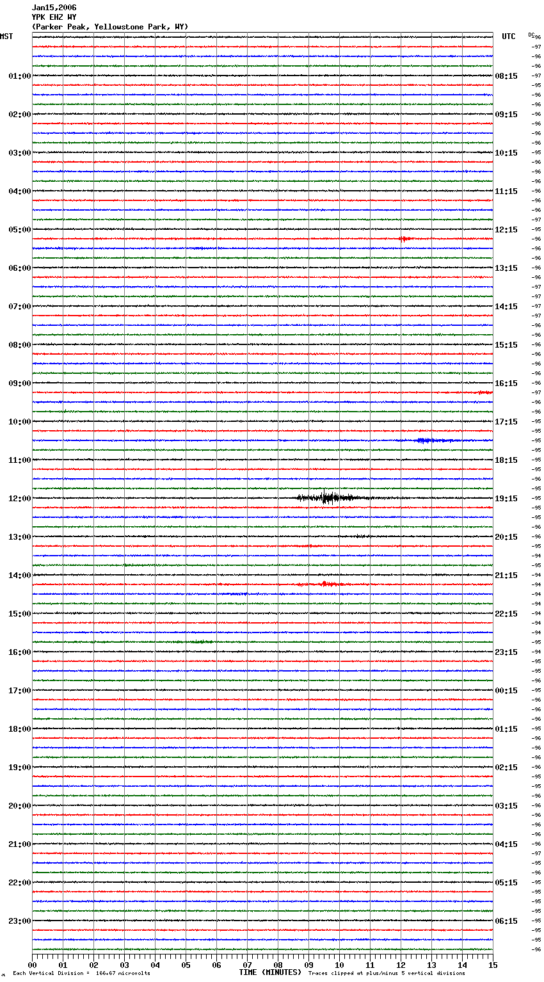Click the 04:15 UTC time label
This screenshot has width=544, height=982.
tap(506, 844)
